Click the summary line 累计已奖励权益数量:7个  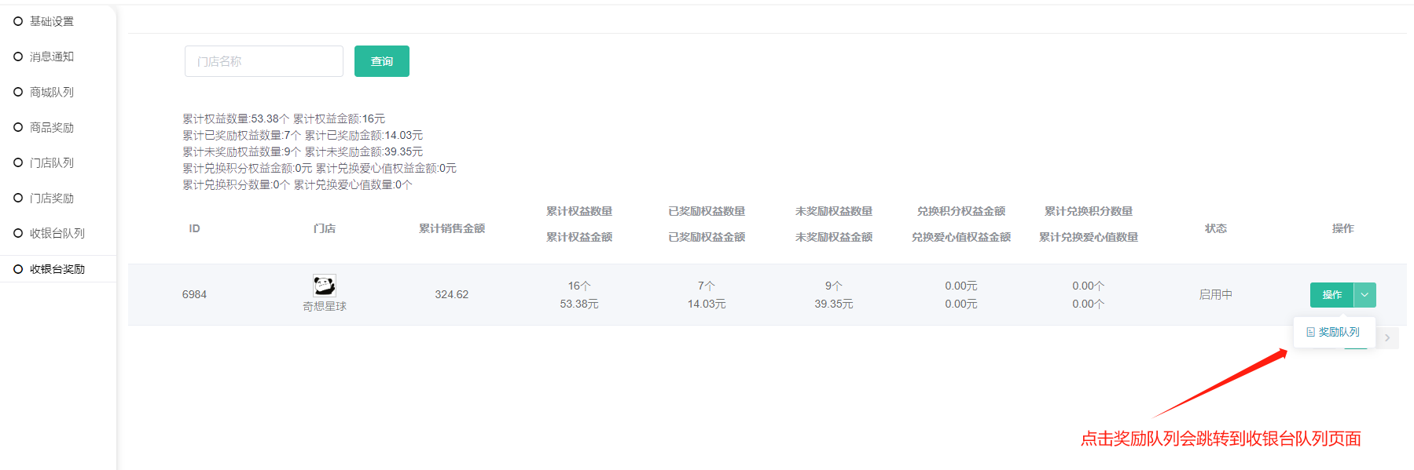pos(242,135)
